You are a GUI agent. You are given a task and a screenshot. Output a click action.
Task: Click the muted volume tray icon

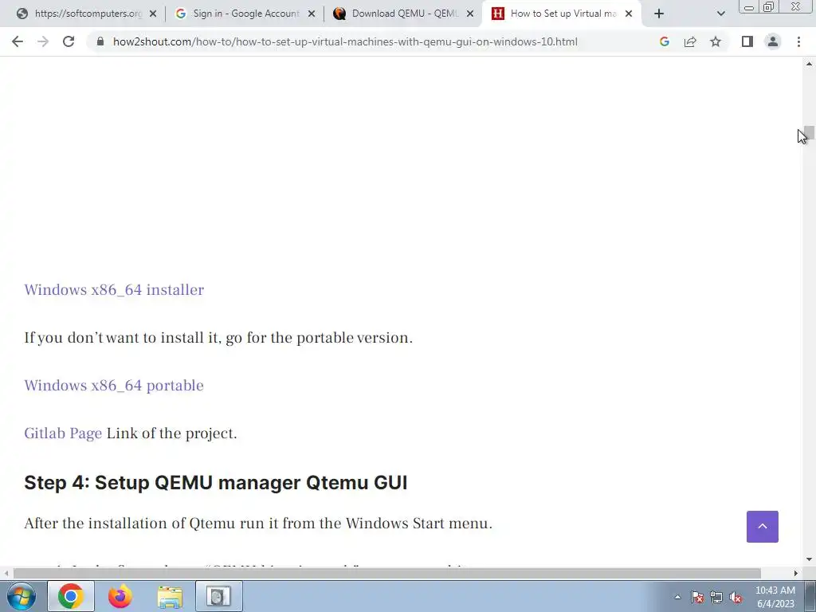[x=736, y=598]
